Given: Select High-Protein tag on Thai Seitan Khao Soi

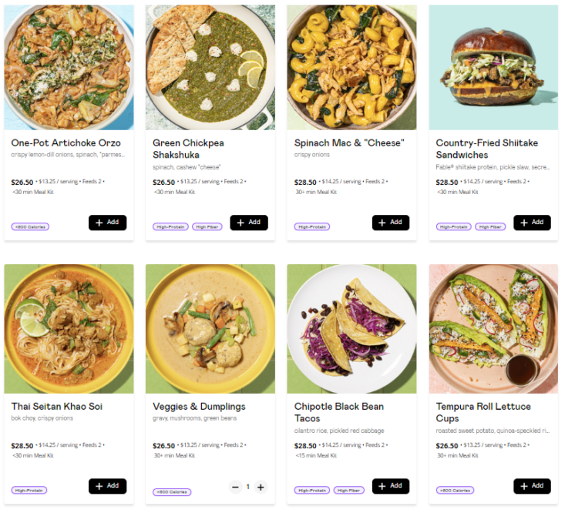Looking at the screenshot, I should coord(29,490).
